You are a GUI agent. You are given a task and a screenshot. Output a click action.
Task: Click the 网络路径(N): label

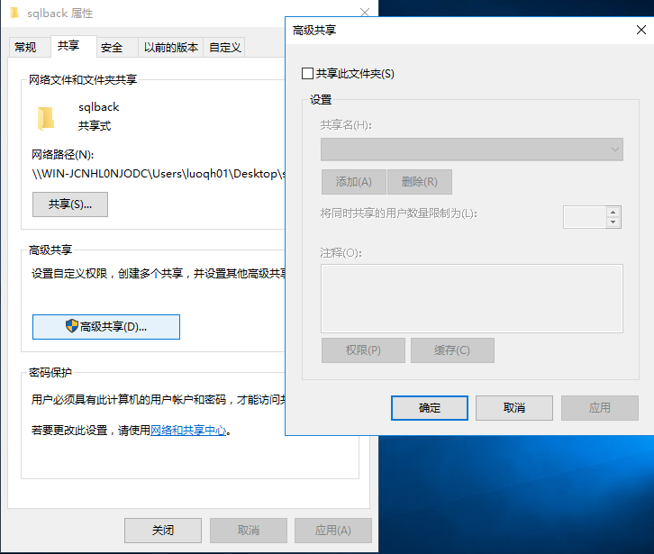[62, 155]
